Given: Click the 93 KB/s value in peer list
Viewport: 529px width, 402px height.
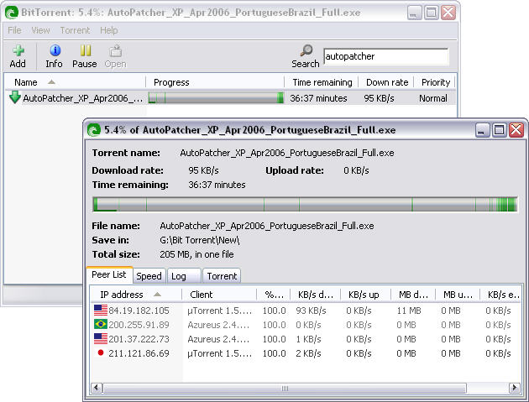Looking at the screenshot, I should [x=311, y=311].
